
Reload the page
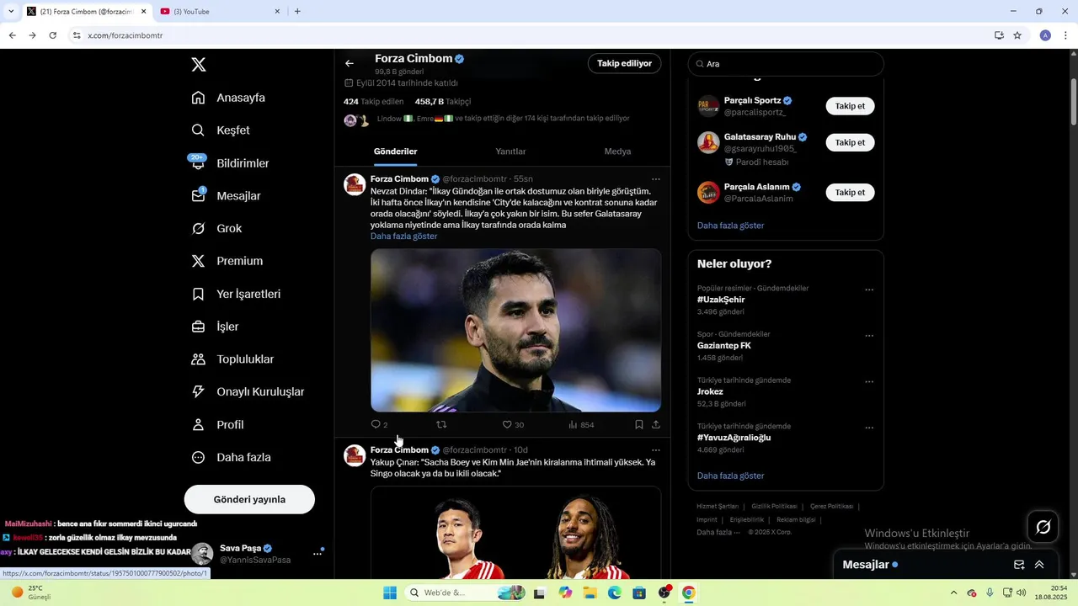click(52, 35)
